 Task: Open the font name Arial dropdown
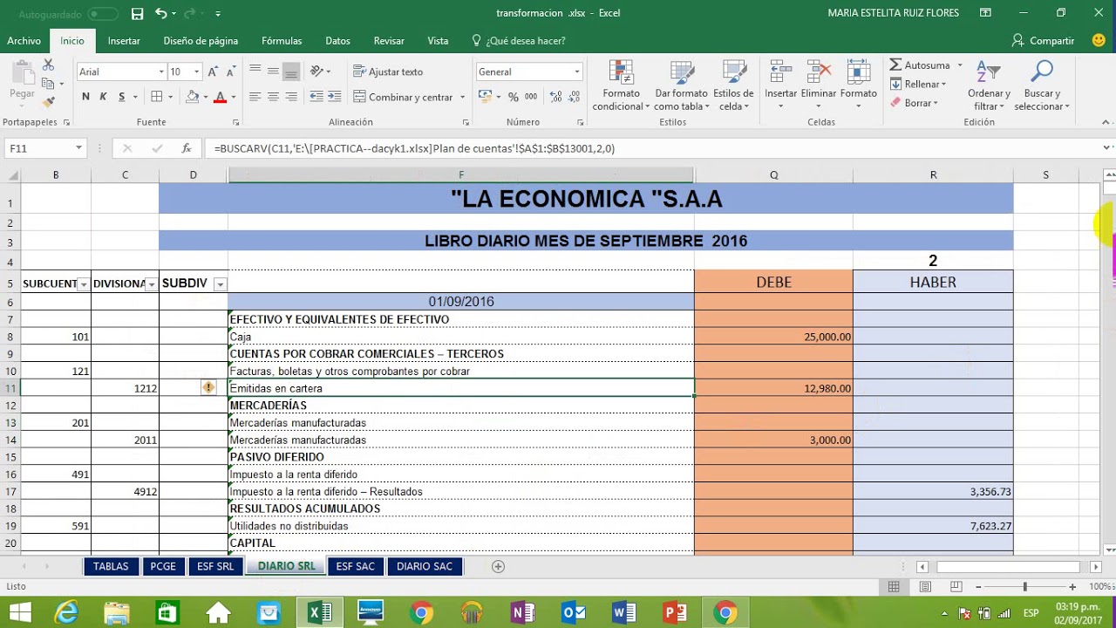tap(161, 72)
